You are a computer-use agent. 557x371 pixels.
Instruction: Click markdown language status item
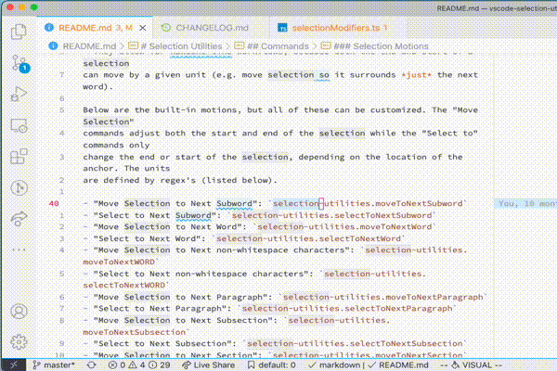(334, 365)
